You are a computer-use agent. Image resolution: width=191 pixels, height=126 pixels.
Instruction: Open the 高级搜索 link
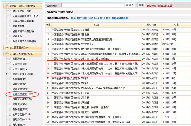coord(151,6)
